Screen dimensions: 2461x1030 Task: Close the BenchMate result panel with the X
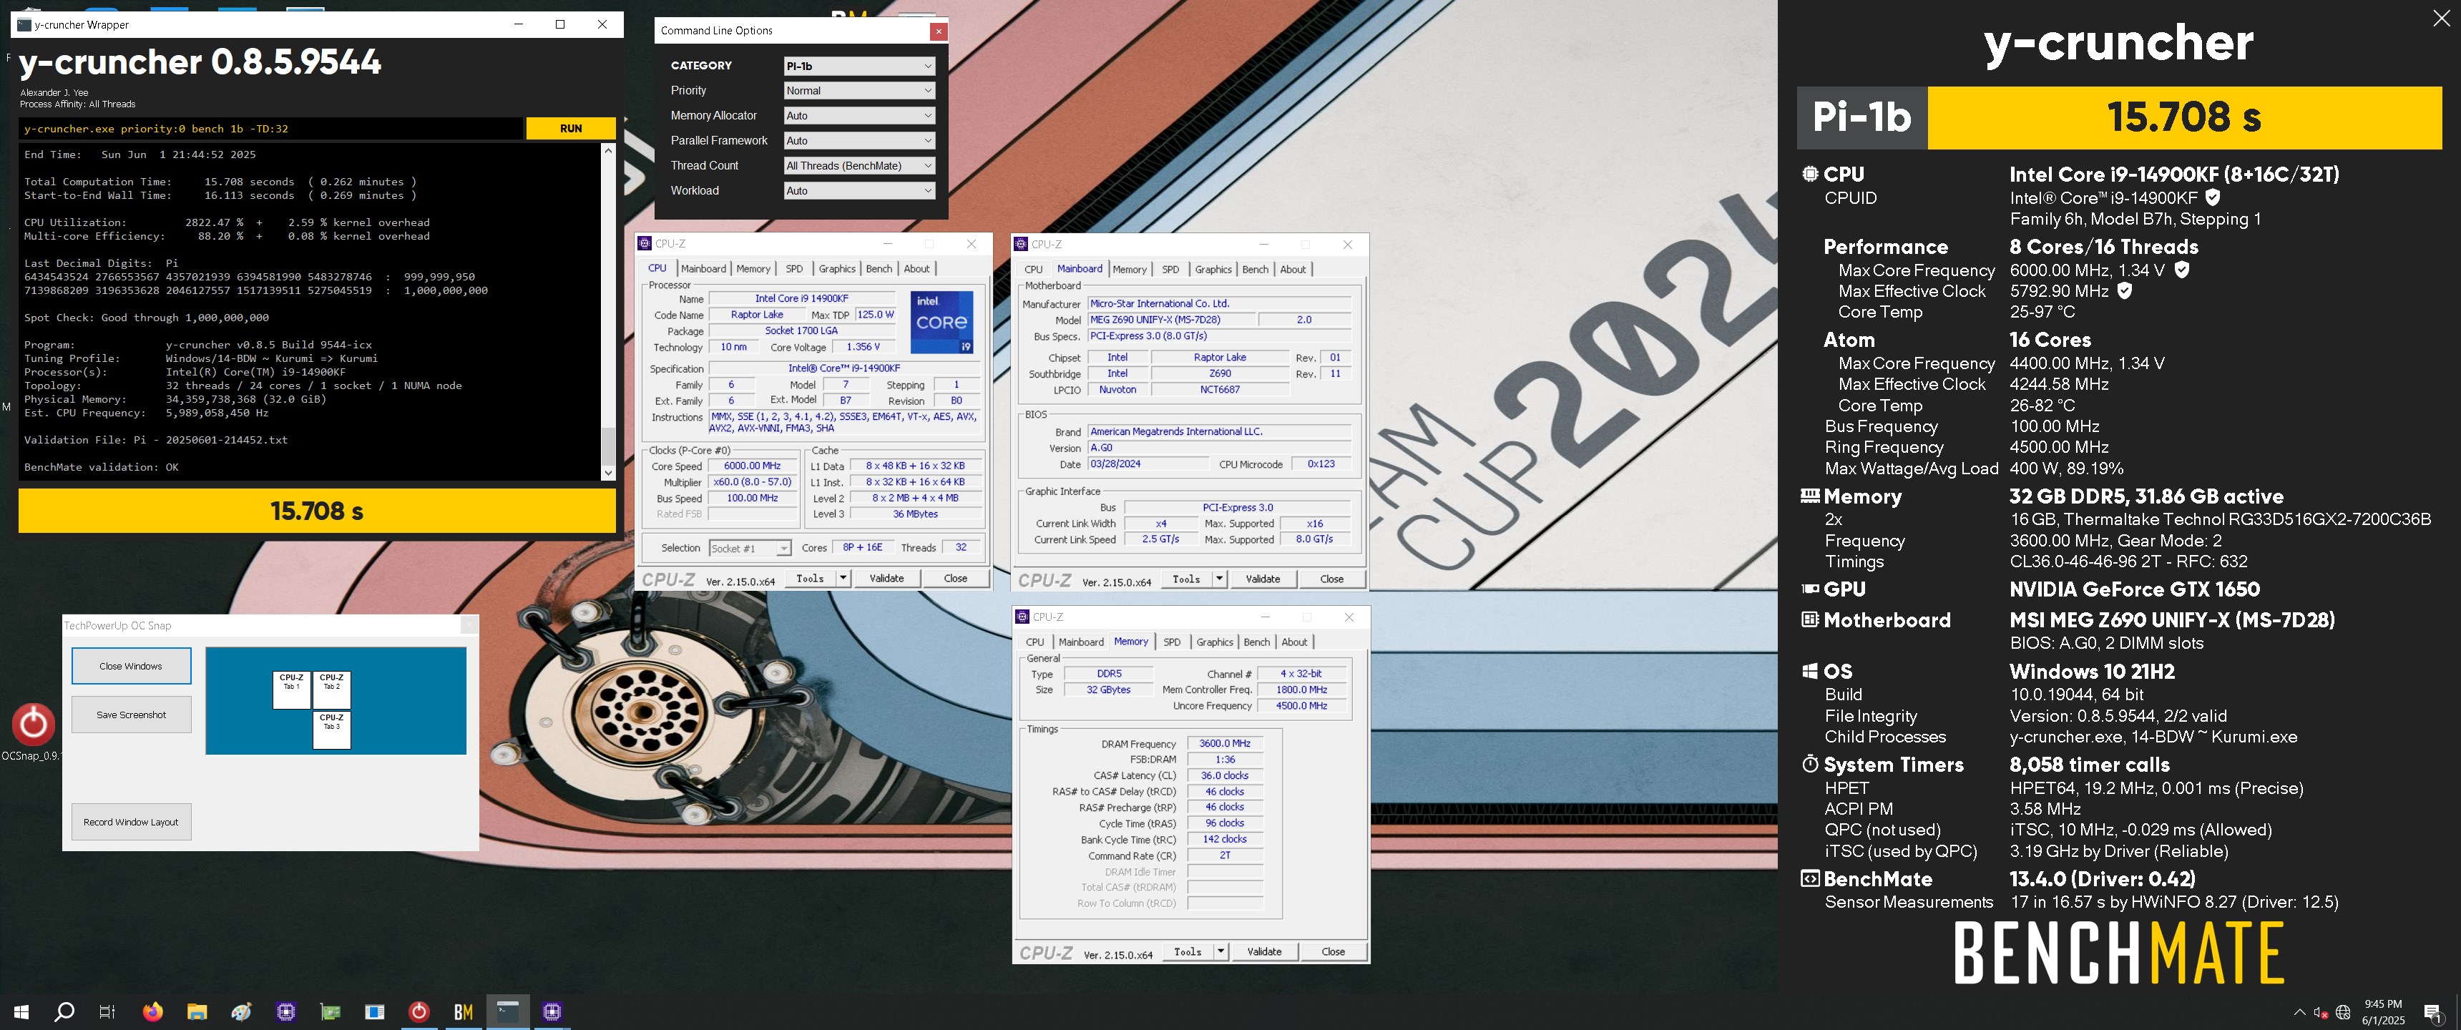(2441, 18)
